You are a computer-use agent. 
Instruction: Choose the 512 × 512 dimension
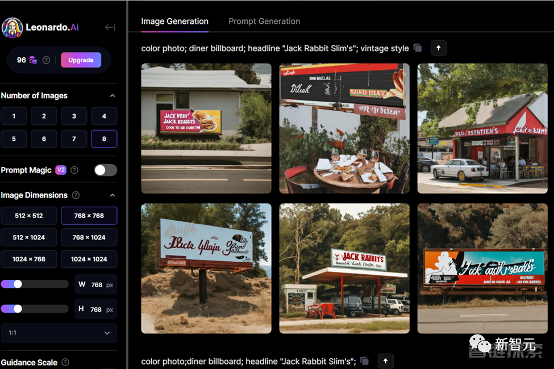click(x=29, y=216)
